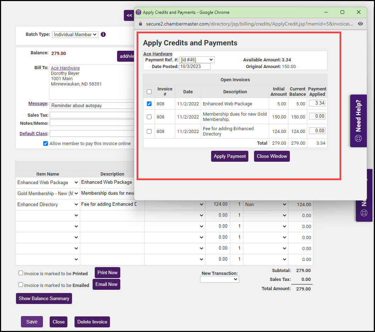The width and height of the screenshot is (375, 332).
Task: Click the Date Posted input field
Action: pos(194,66)
